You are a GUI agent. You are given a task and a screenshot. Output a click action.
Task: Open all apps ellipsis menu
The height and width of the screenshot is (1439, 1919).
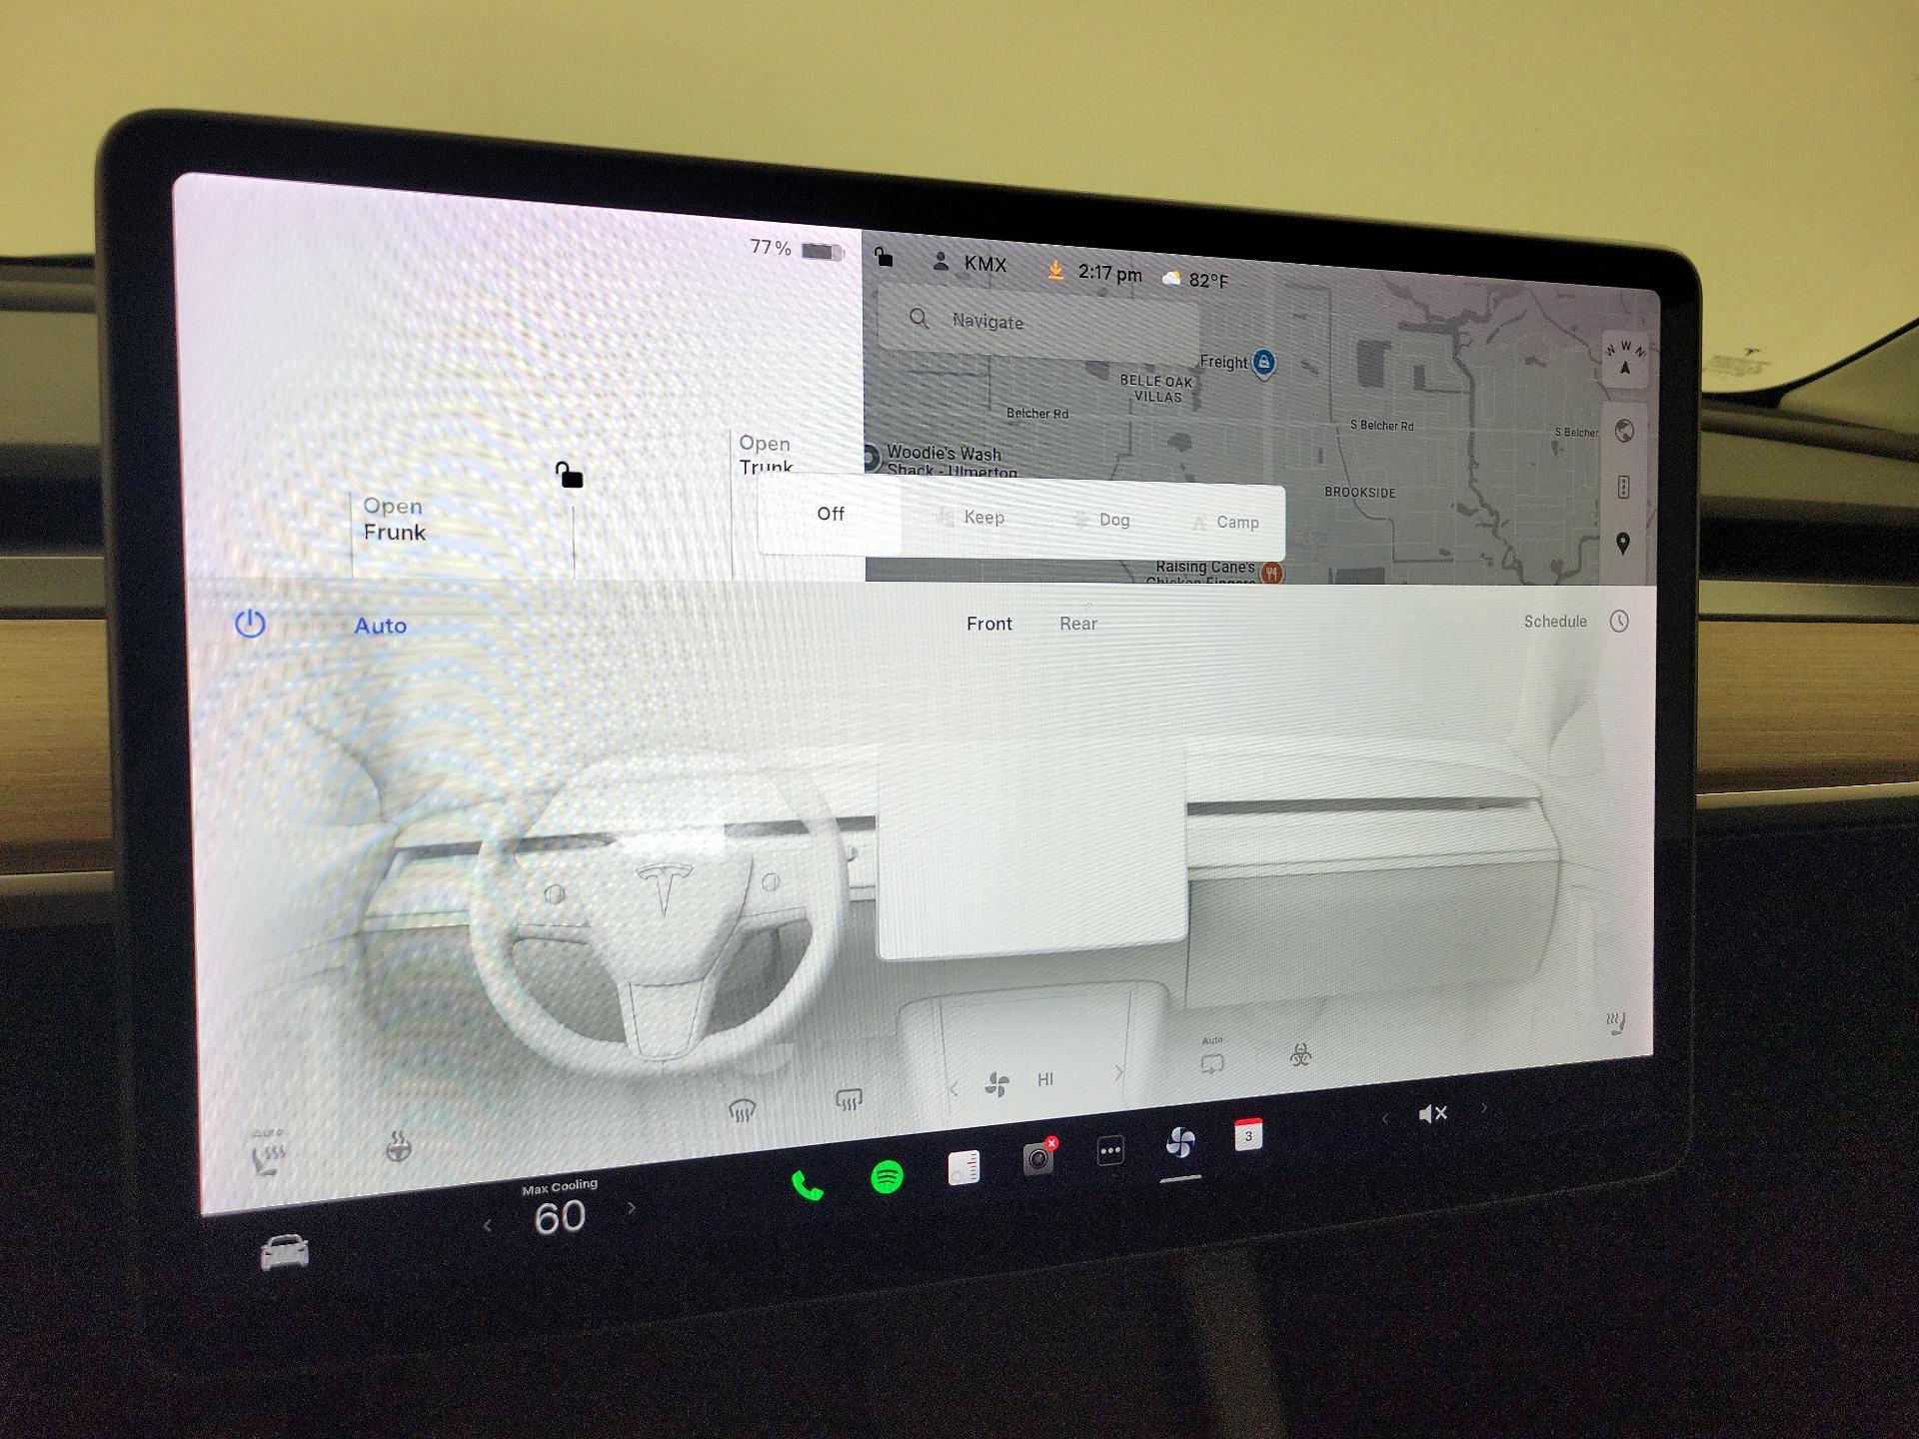point(1110,1151)
